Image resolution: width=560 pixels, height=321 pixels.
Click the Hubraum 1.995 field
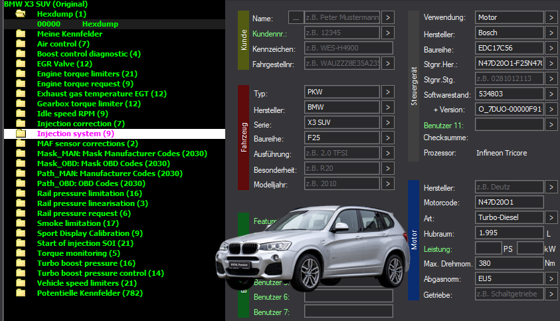(x=510, y=233)
